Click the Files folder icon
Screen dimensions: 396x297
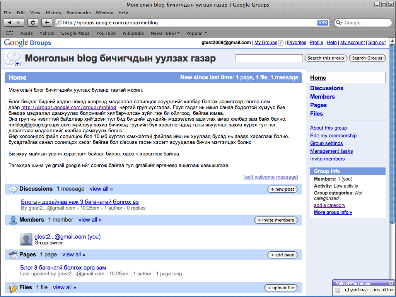13,287
